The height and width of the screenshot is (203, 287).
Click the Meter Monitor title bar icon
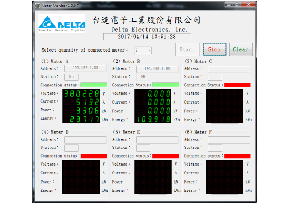click(x=37, y=6)
